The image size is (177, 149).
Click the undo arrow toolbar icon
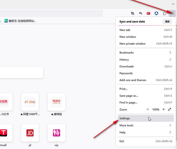140,13
